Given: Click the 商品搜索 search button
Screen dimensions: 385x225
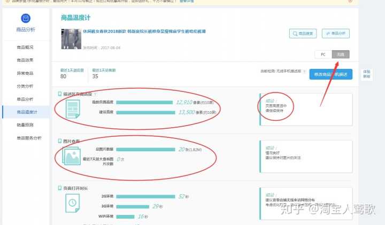Looking at the screenshot, I should (x=303, y=34).
